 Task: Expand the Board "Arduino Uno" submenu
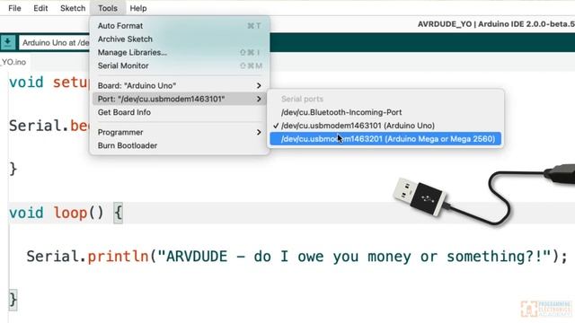[x=180, y=85]
